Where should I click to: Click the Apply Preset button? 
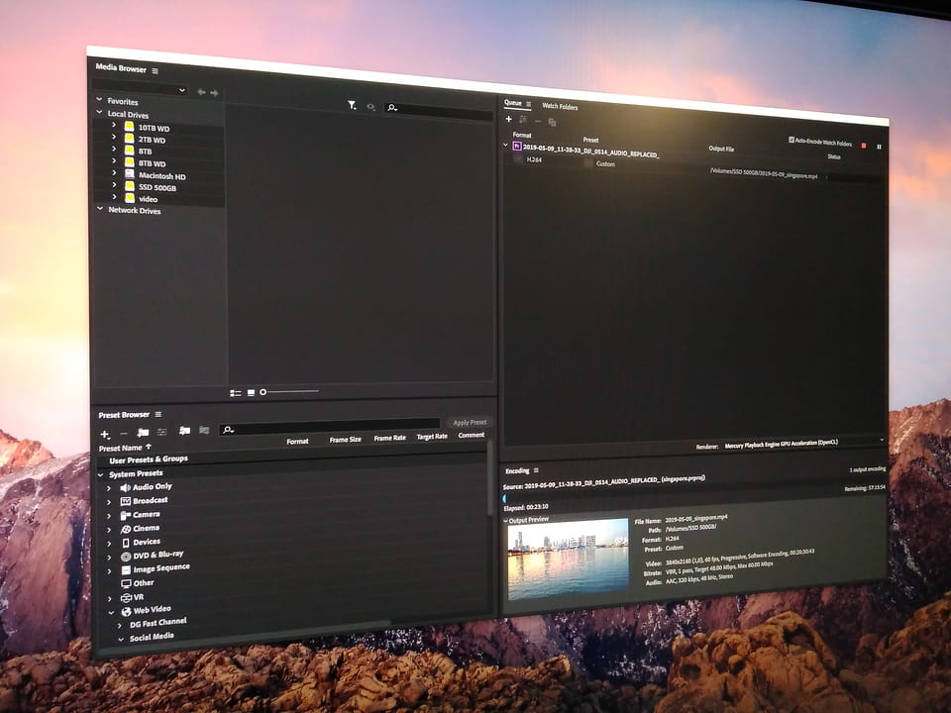pyautogui.click(x=469, y=423)
